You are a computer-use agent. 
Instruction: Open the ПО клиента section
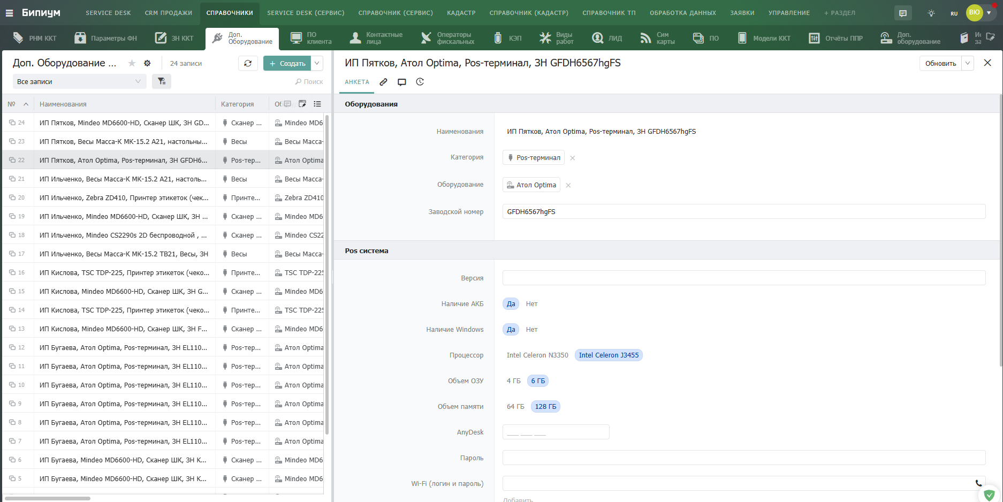click(311, 38)
